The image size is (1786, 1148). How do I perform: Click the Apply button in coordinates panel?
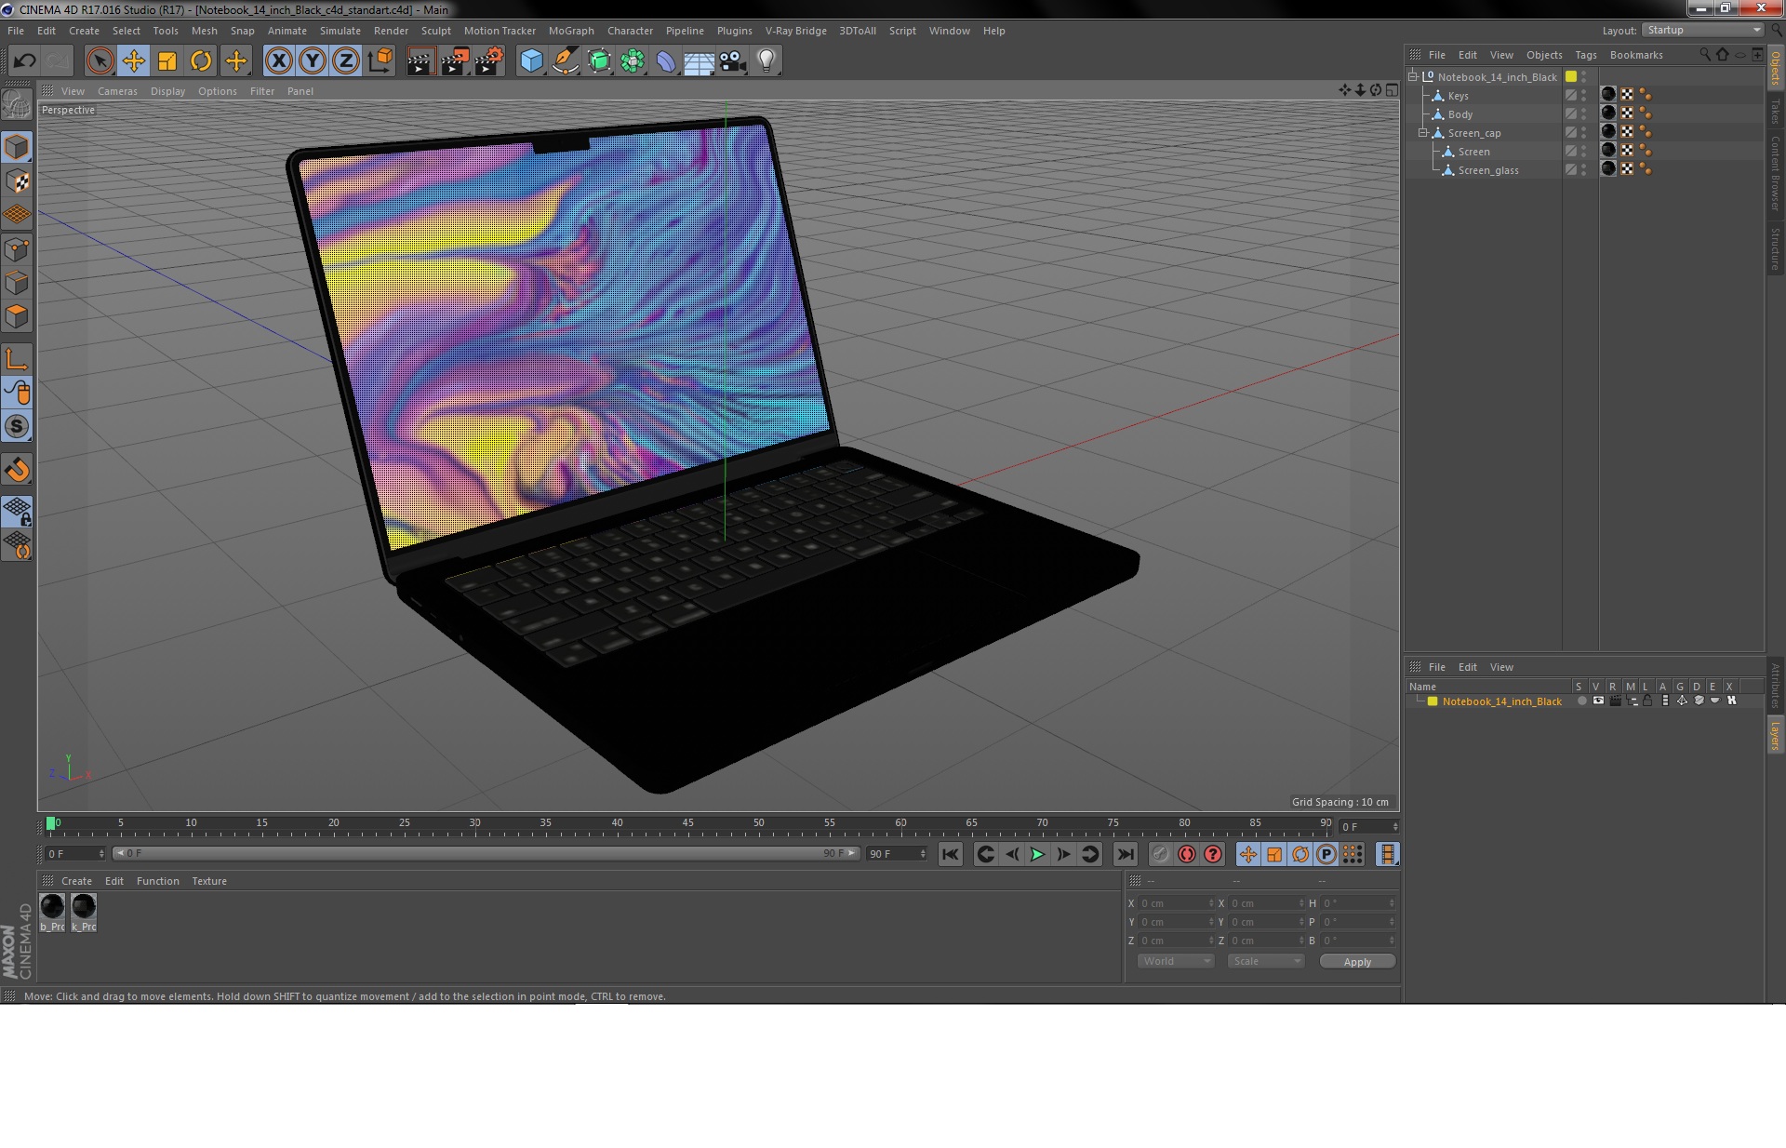(x=1355, y=962)
